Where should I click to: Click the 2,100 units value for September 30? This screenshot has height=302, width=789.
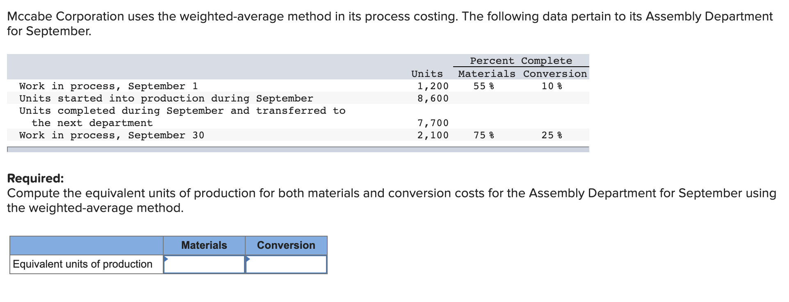433,135
